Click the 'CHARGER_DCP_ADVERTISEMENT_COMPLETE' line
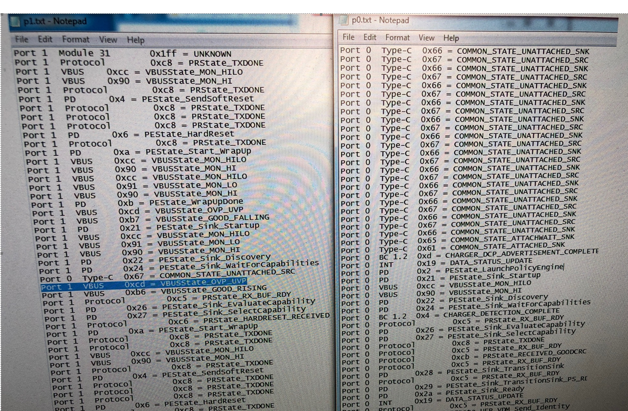Screen dimensions: 628x411 (469, 255)
